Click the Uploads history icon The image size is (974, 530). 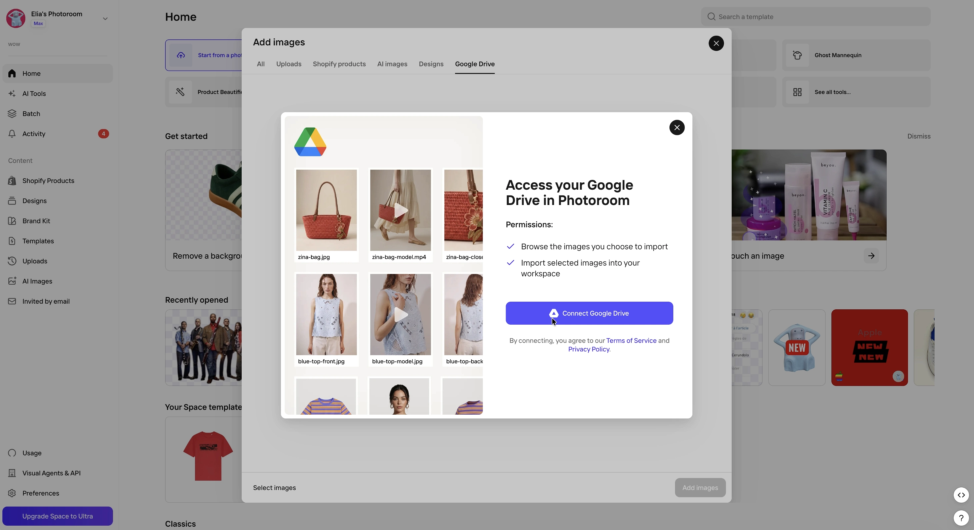(x=12, y=261)
